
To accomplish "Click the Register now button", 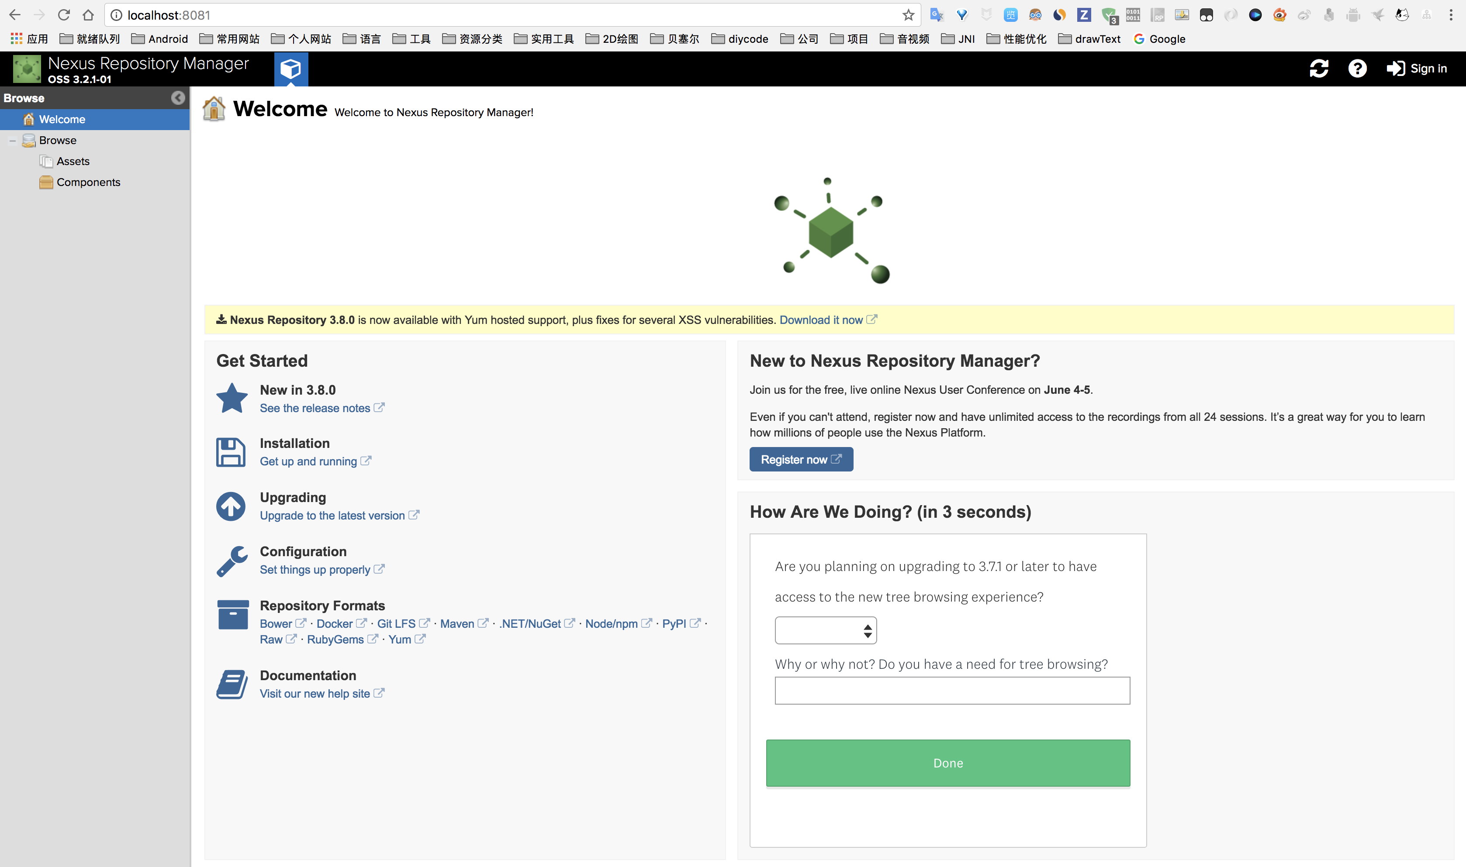I will (801, 459).
